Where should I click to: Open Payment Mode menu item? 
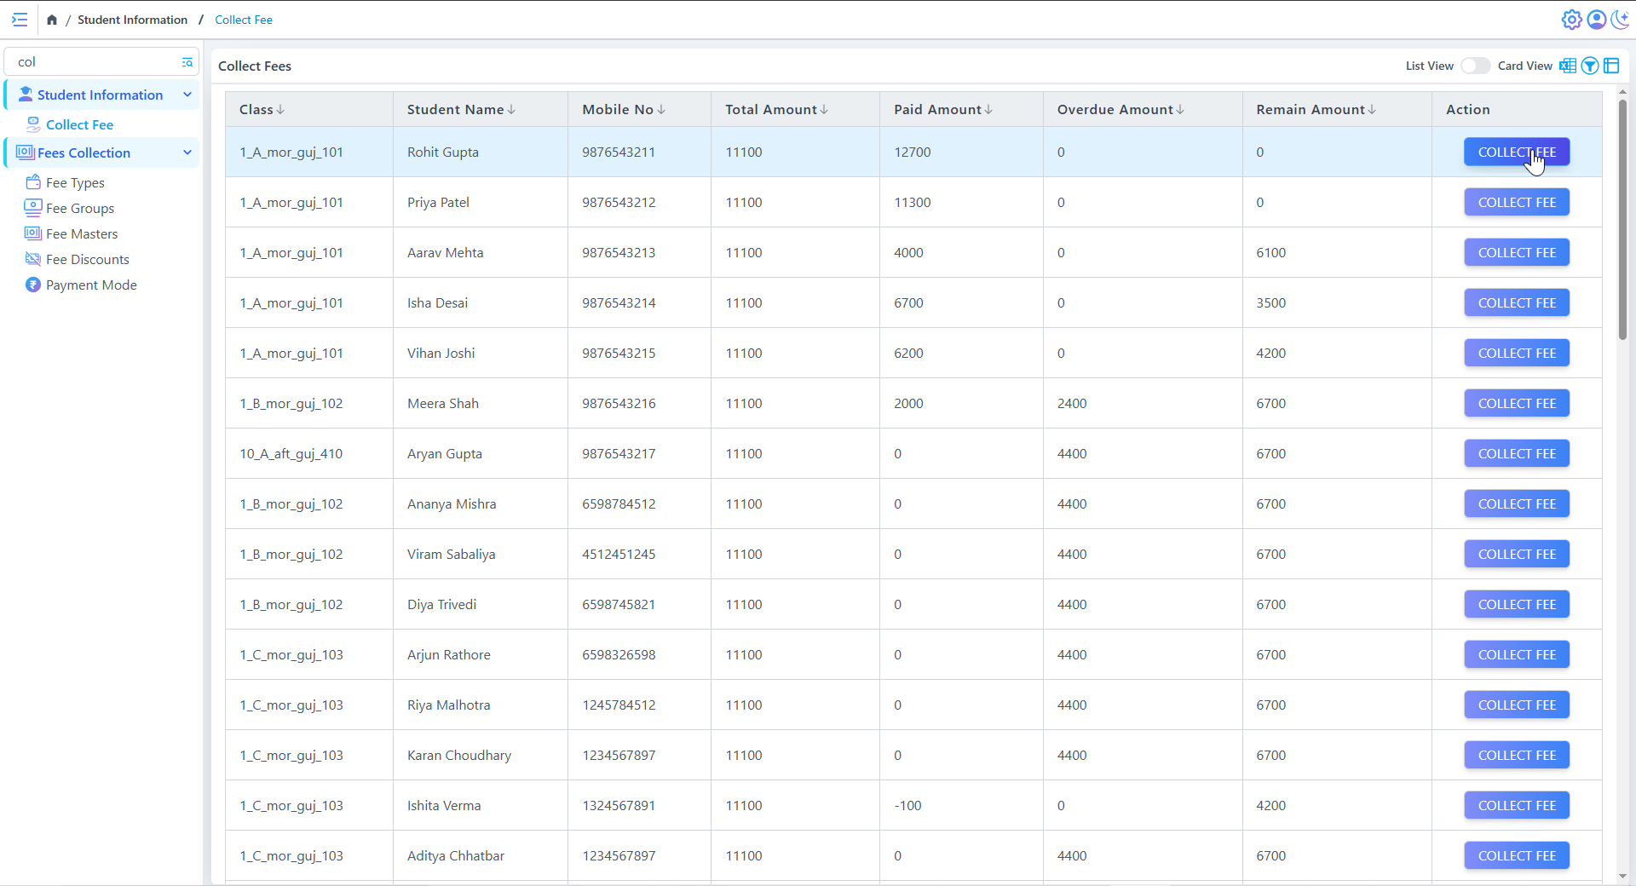[90, 285]
